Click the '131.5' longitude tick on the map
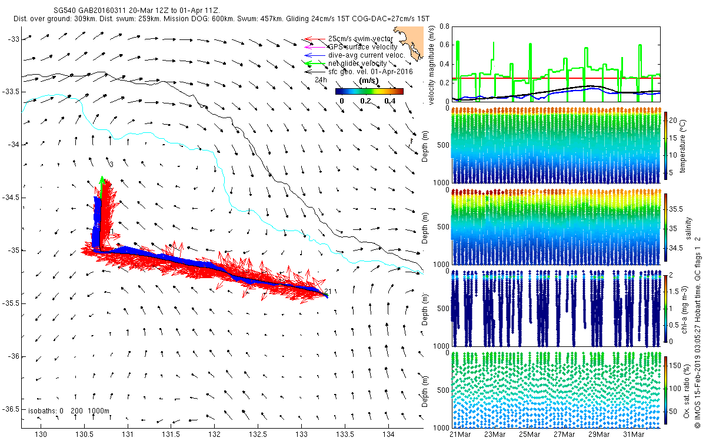 [171, 435]
